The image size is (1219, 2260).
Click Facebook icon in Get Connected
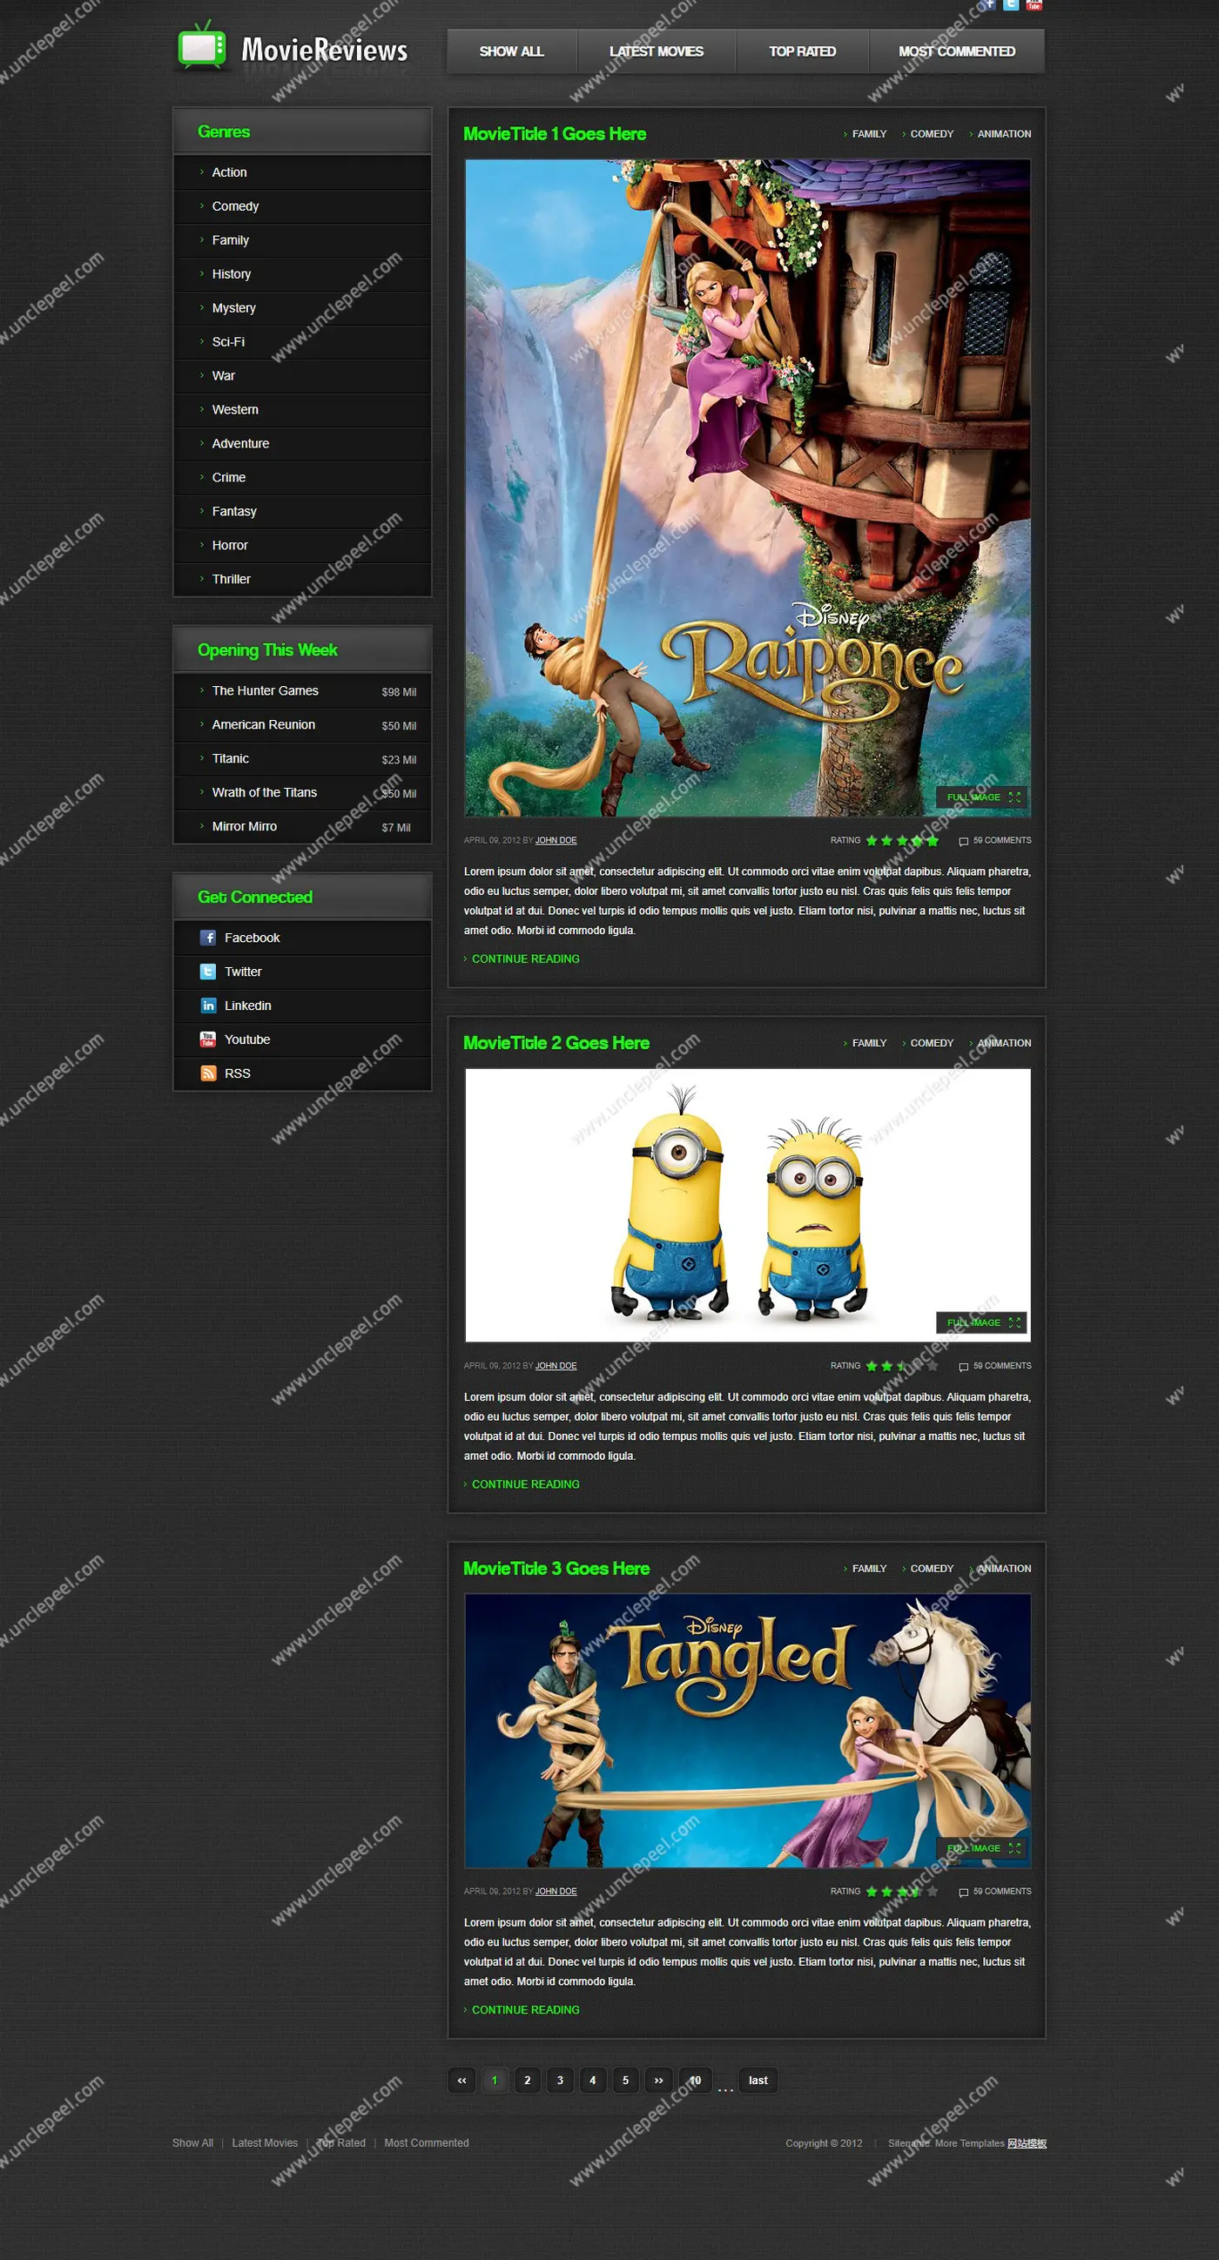[x=208, y=938]
